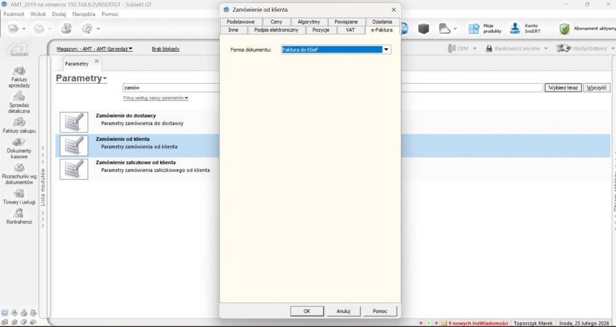Open Faktury sprzedaży module icon

pyautogui.click(x=19, y=71)
